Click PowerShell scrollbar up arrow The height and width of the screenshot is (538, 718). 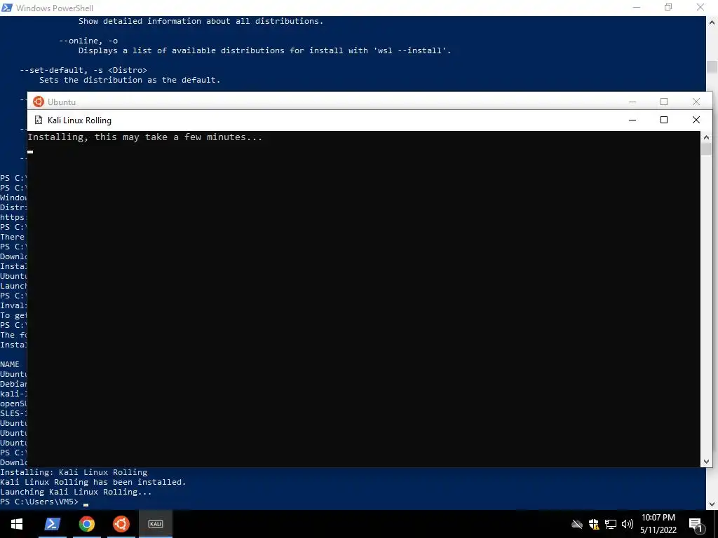click(712, 22)
